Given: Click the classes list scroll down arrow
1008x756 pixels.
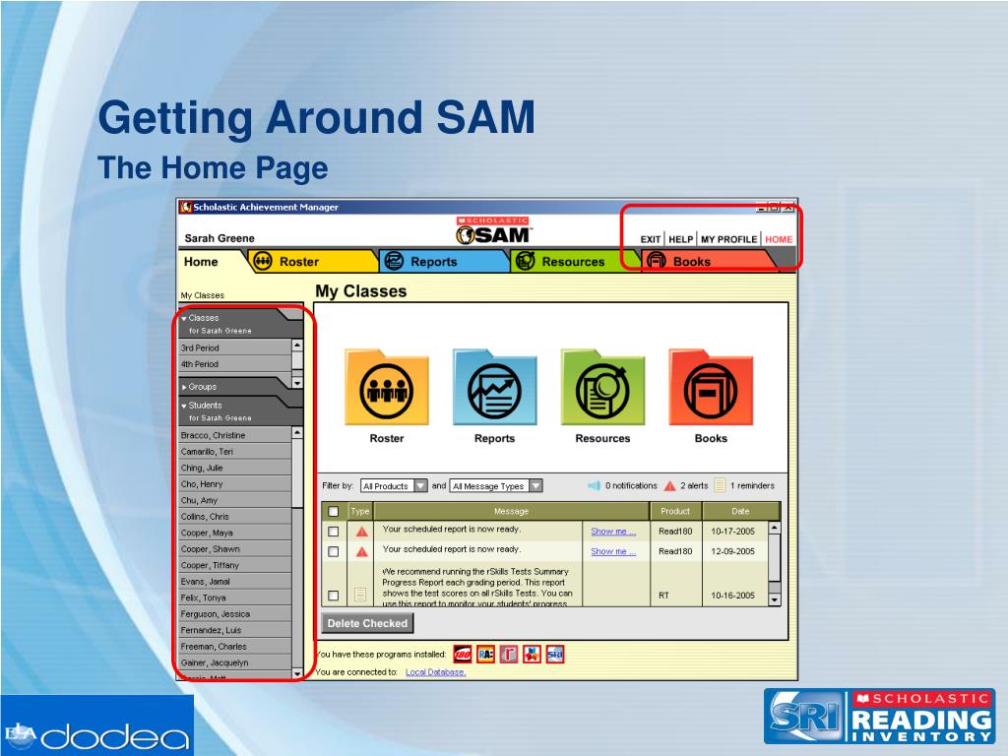Looking at the screenshot, I should pos(297,383).
